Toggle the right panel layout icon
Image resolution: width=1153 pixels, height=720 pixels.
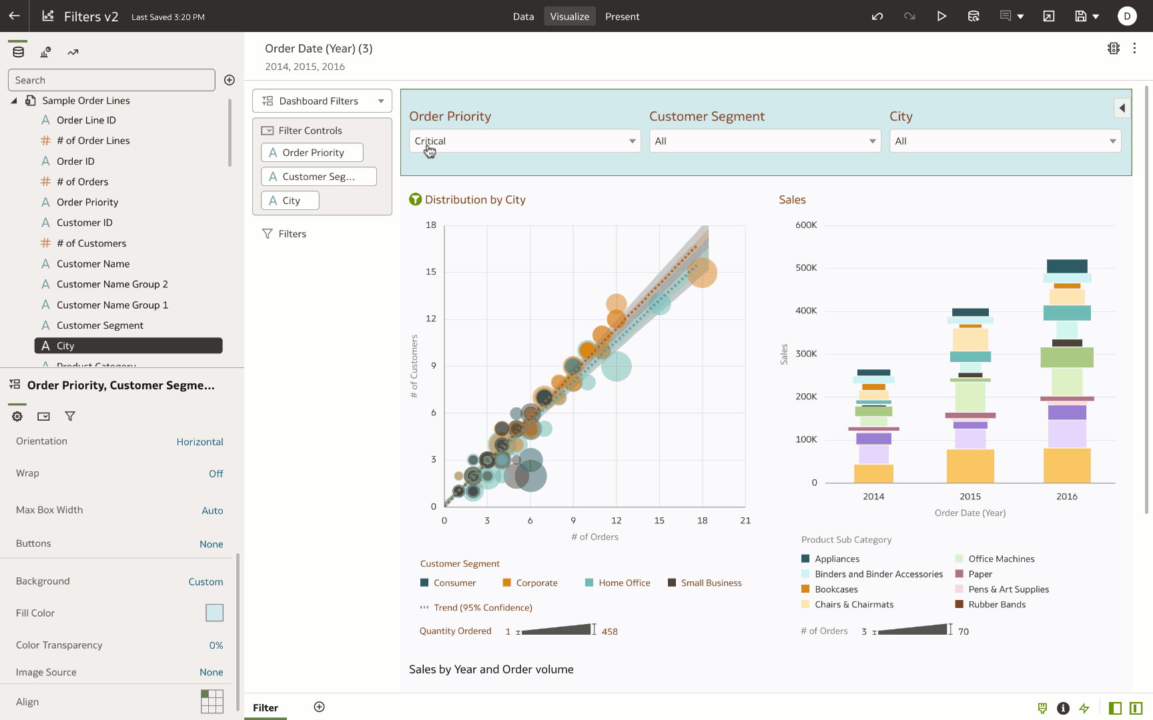(x=1136, y=708)
